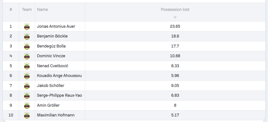Click the Name column header
The height and width of the screenshot is (122, 268).
coord(42,10)
